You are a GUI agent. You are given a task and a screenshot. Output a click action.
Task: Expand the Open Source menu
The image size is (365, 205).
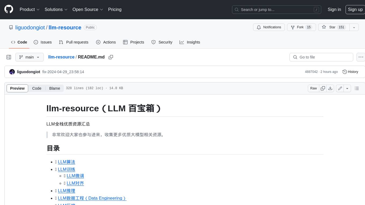pyautogui.click(x=88, y=9)
